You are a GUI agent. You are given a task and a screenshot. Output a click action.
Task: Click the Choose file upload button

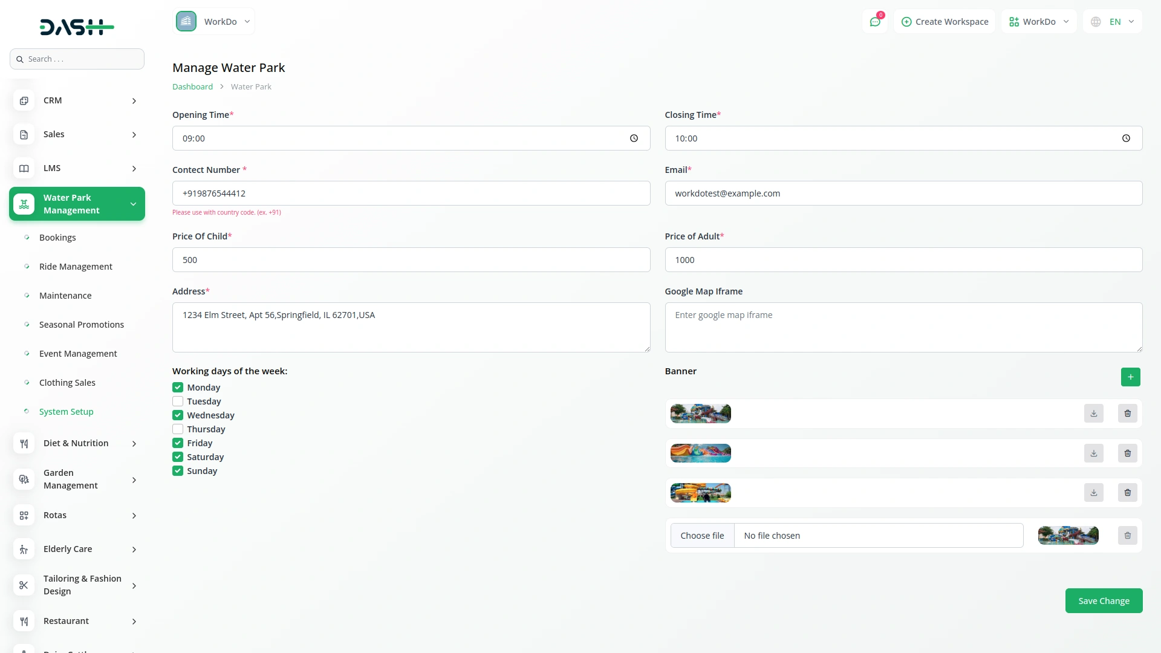(x=702, y=536)
